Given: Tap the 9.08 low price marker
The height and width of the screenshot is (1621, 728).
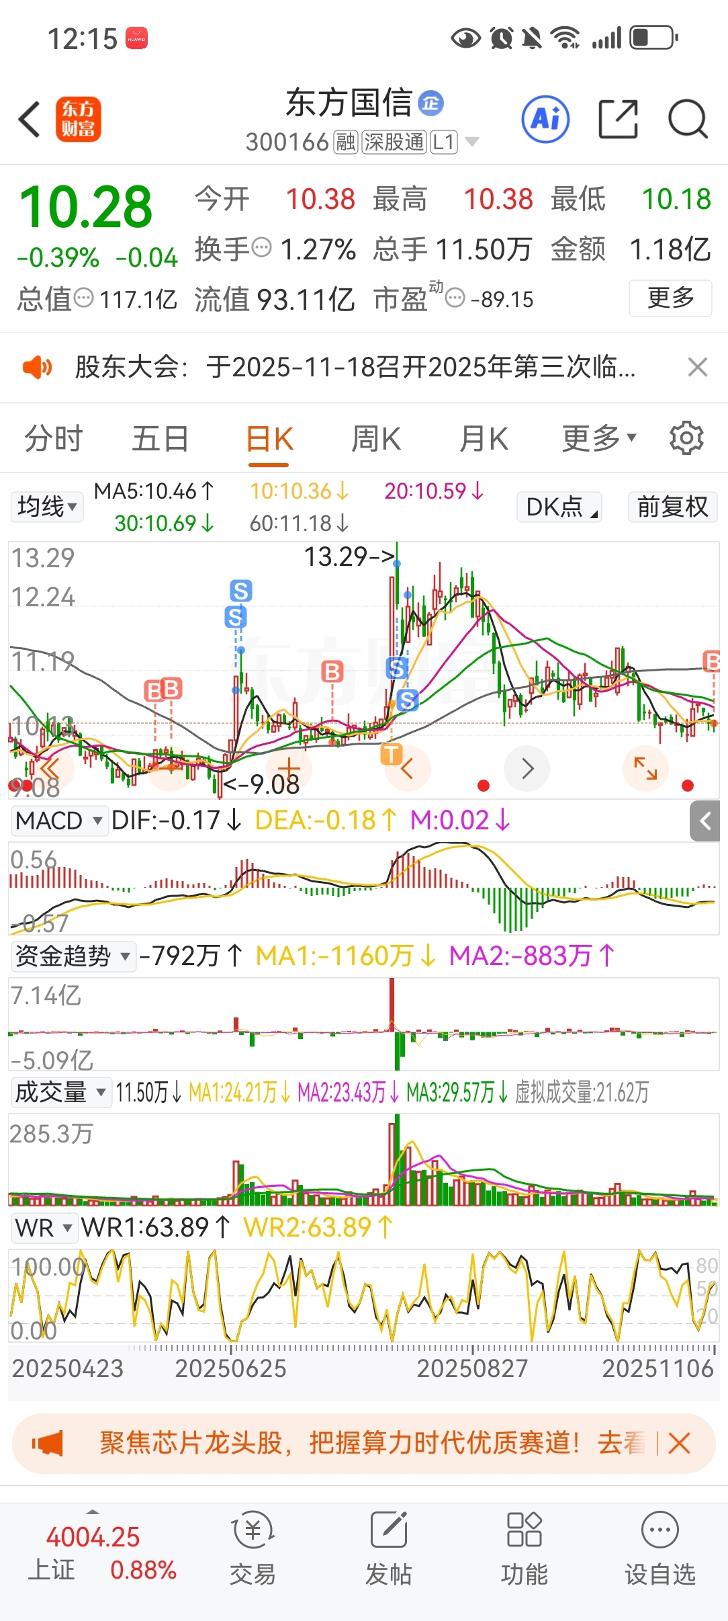Looking at the screenshot, I should coord(261,784).
